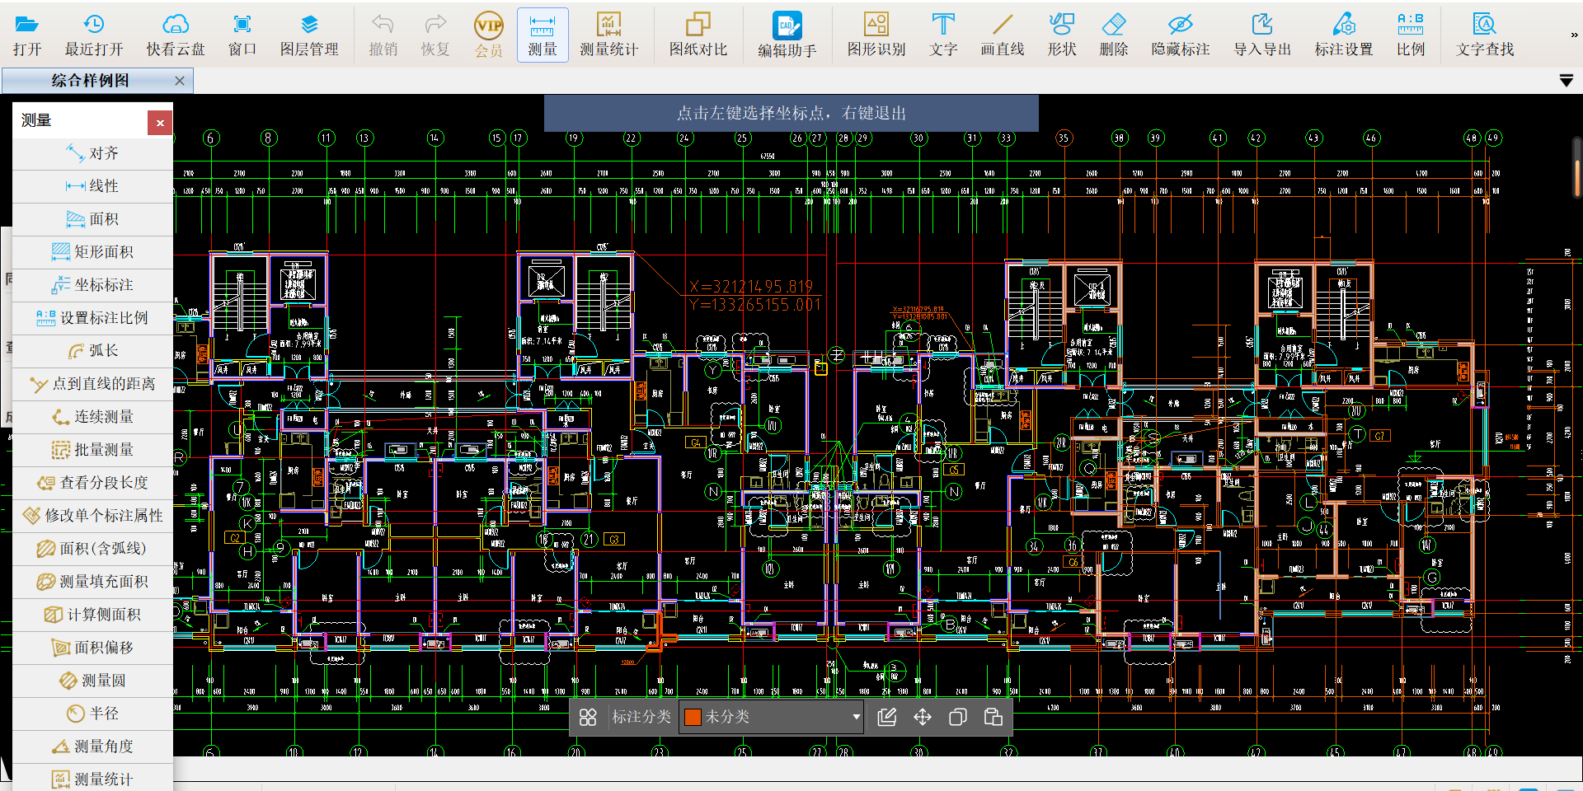Screen dimensions: 1583x791
Task: Select 点到直线的距离 measurement
Action: (x=92, y=384)
